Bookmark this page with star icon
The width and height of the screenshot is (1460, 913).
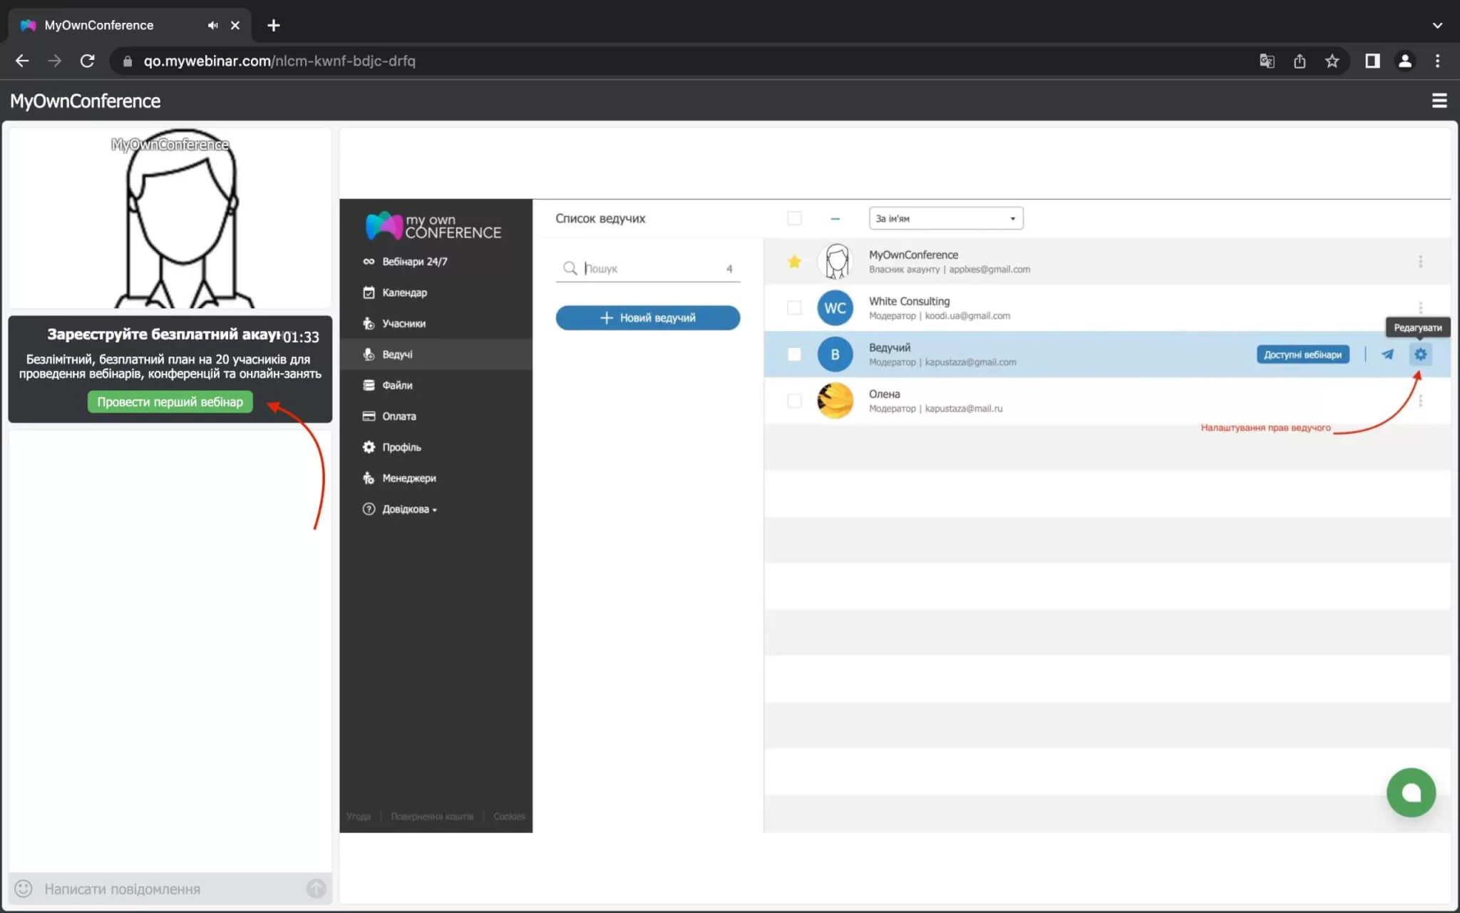(x=1332, y=61)
